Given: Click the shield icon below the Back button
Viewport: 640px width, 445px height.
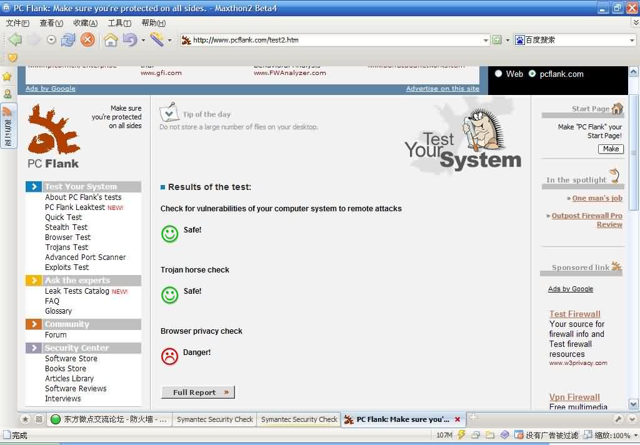Looking at the screenshot, I should pos(12,57).
